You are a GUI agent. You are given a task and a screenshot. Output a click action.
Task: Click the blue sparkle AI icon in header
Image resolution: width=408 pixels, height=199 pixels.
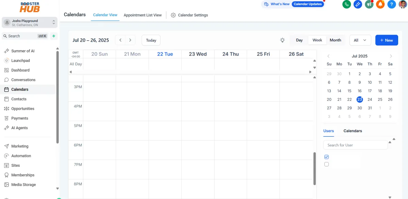point(358,4)
